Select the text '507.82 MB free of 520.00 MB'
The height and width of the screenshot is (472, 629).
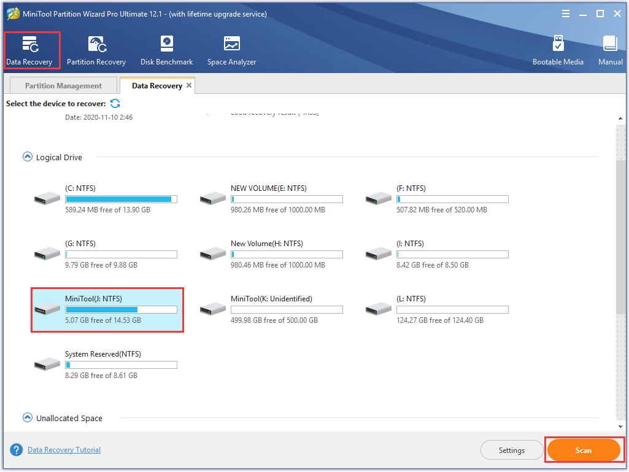(x=442, y=209)
